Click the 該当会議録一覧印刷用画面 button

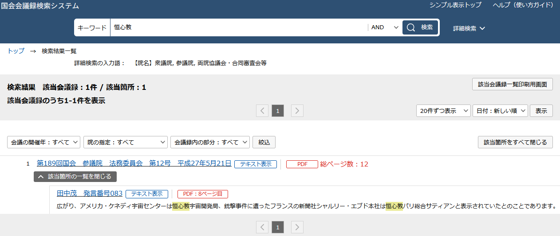click(512, 84)
